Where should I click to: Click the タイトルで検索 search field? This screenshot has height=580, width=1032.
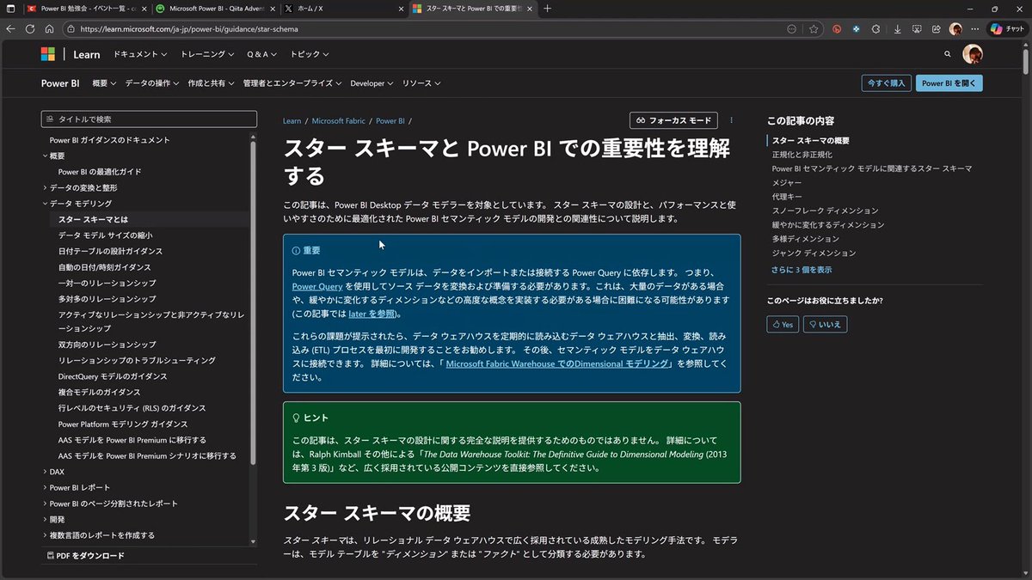(x=149, y=118)
